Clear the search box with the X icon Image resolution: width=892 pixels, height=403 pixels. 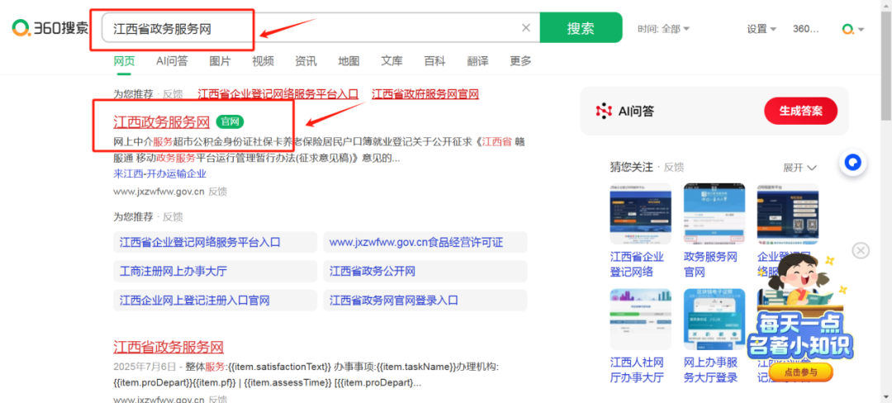pos(526,28)
